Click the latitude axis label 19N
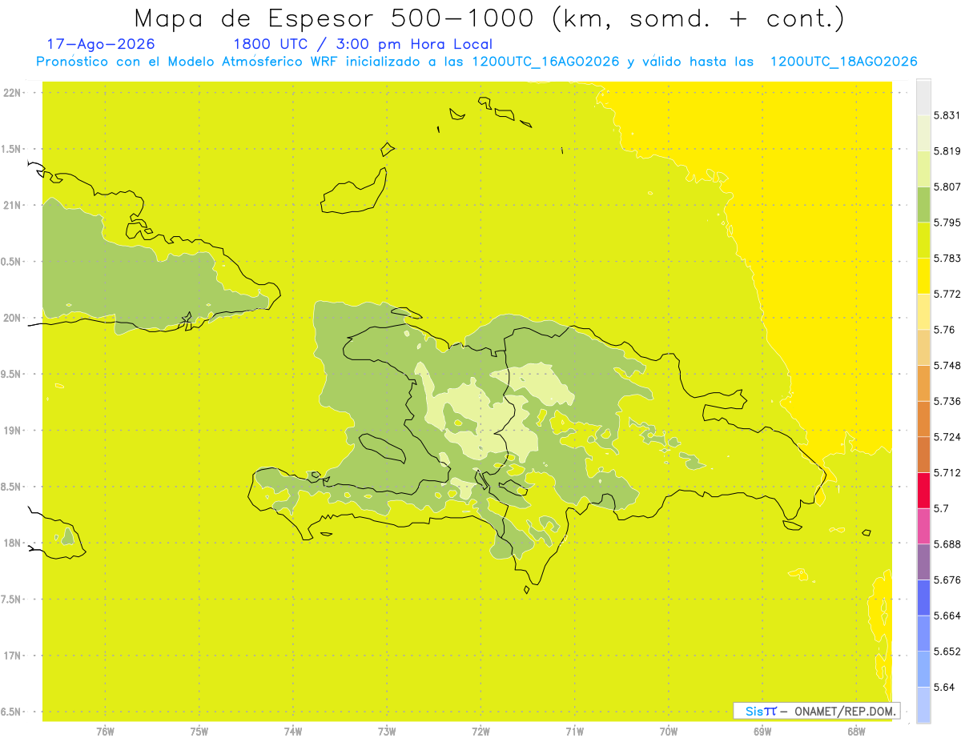 click(13, 431)
